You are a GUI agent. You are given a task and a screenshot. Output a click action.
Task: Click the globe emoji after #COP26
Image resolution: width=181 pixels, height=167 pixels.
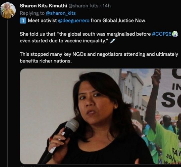[x=175, y=34]
